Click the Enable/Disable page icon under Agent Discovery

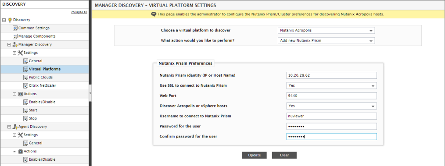pos(25,159)
